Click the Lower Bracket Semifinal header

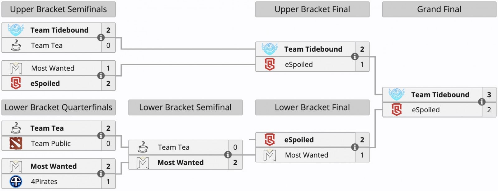[185, 107]
